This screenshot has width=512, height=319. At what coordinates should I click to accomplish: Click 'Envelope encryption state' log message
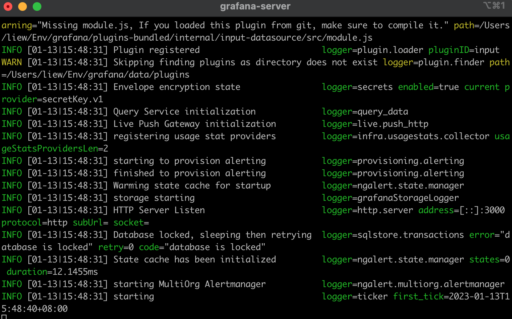[x=177, y=87]
